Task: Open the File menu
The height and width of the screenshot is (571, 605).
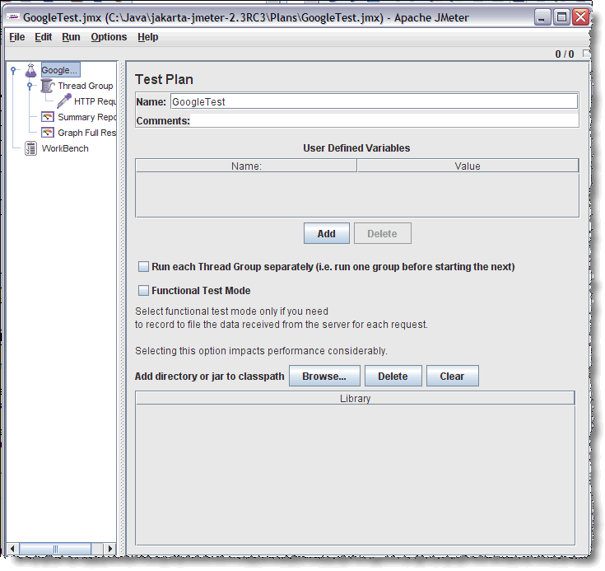Action: [16, 37]
